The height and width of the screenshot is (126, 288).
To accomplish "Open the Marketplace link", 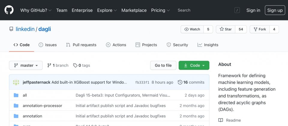I will pyautogui.click(x=134, y=10).
